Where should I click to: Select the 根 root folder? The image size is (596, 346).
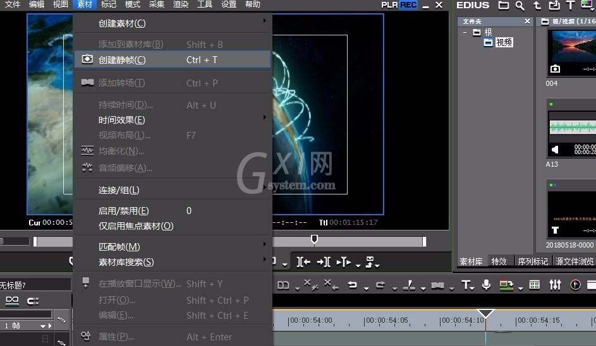[x=488, y=32]
